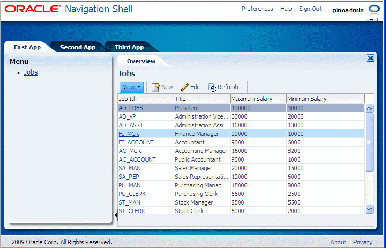386x248 pixels.
Task: Select the Overview tab
Action: point(141,61)
